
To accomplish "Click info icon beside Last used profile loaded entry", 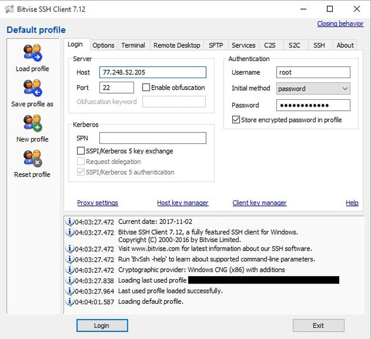I will tap(70, 291).
